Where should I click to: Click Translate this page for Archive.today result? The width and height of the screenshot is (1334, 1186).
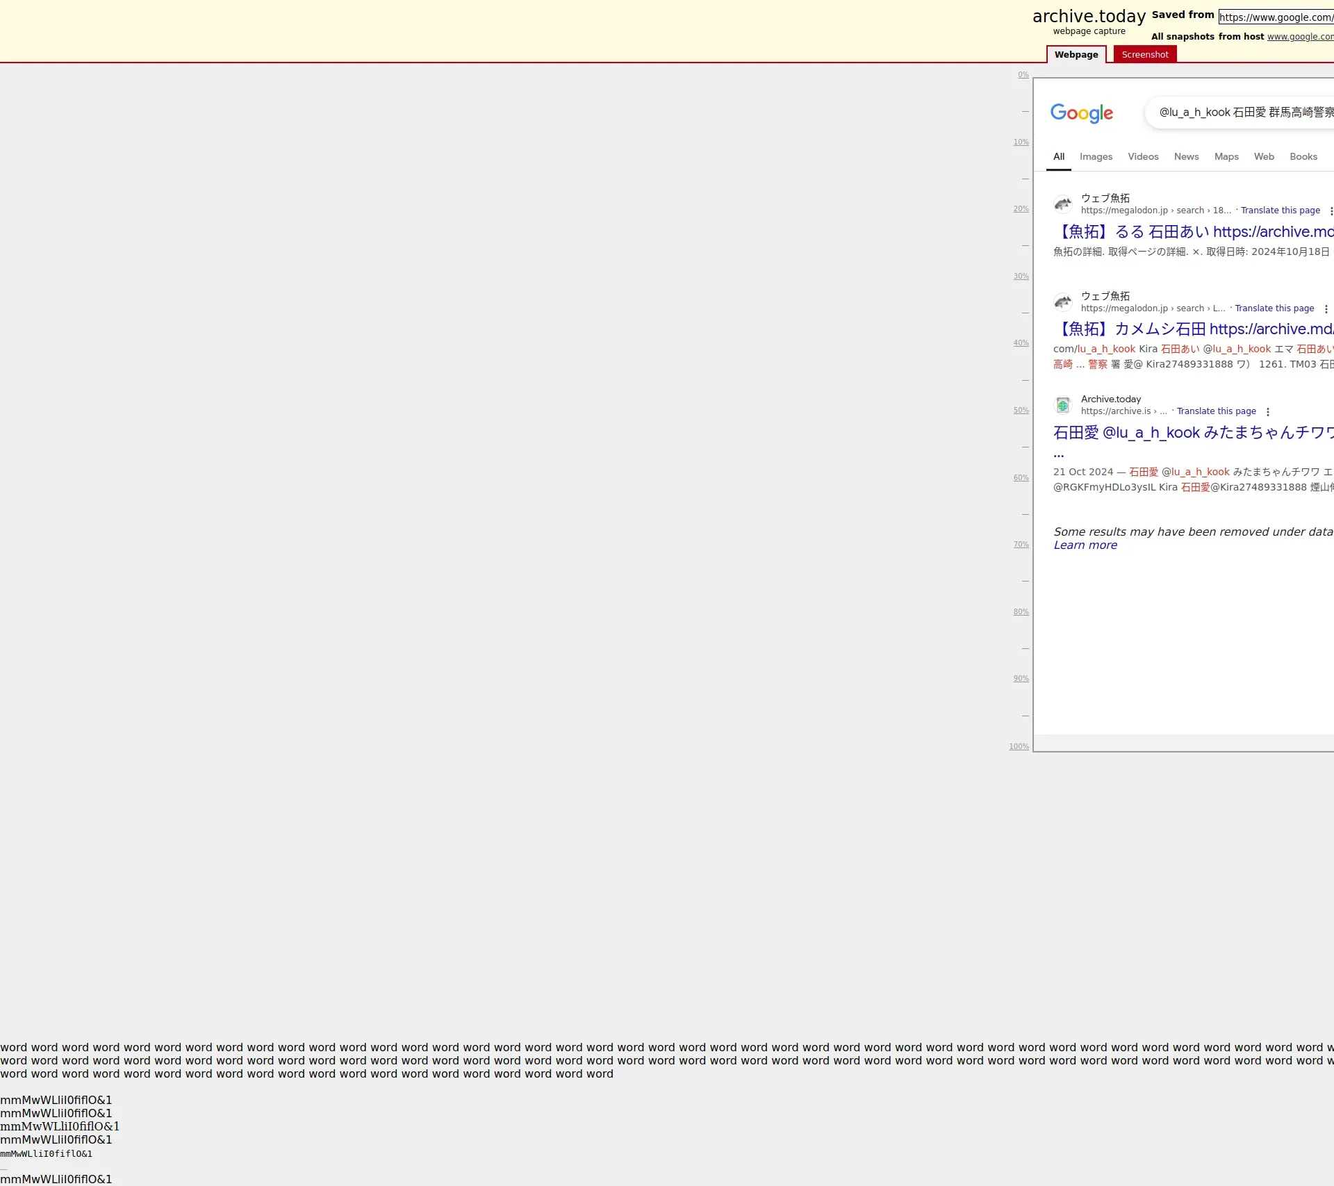tap(1216, 411)
